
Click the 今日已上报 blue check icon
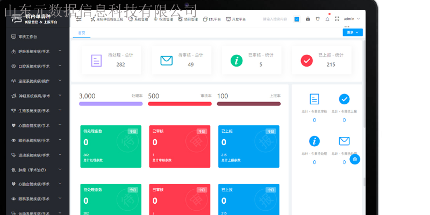pos(344,99)
